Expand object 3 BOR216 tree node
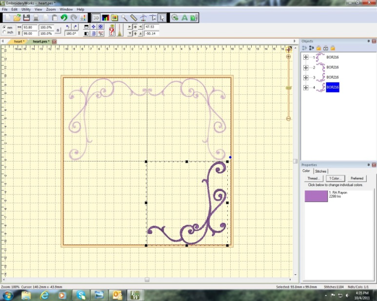 [x=306, y=77]
